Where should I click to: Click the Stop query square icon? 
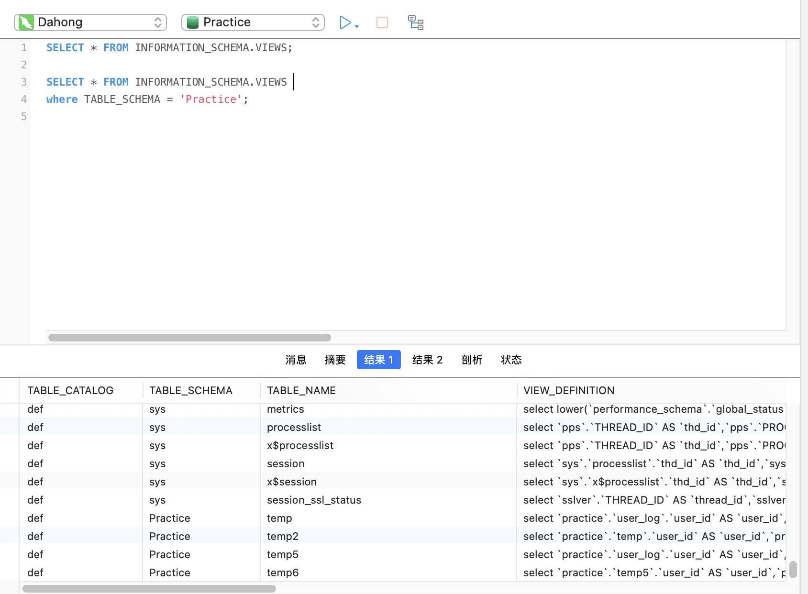(x=382, y=22)
